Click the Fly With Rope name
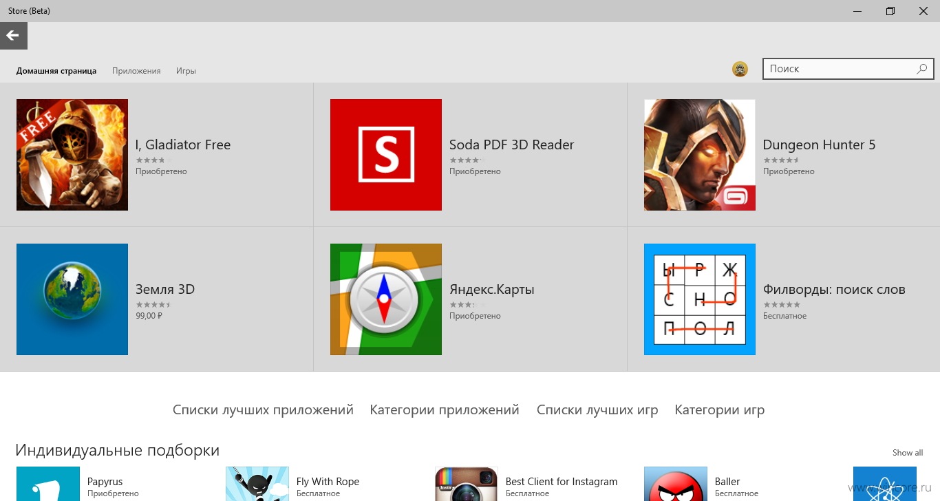Viewport: 940px width, 501px height. click(x=328, y=482)
